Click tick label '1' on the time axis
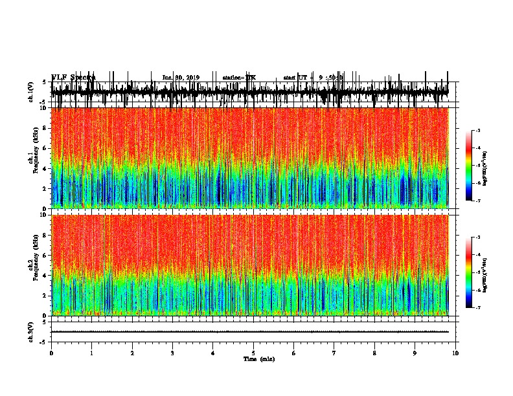The width and height of the screenshot is (513, 396). tap(92, 353)
